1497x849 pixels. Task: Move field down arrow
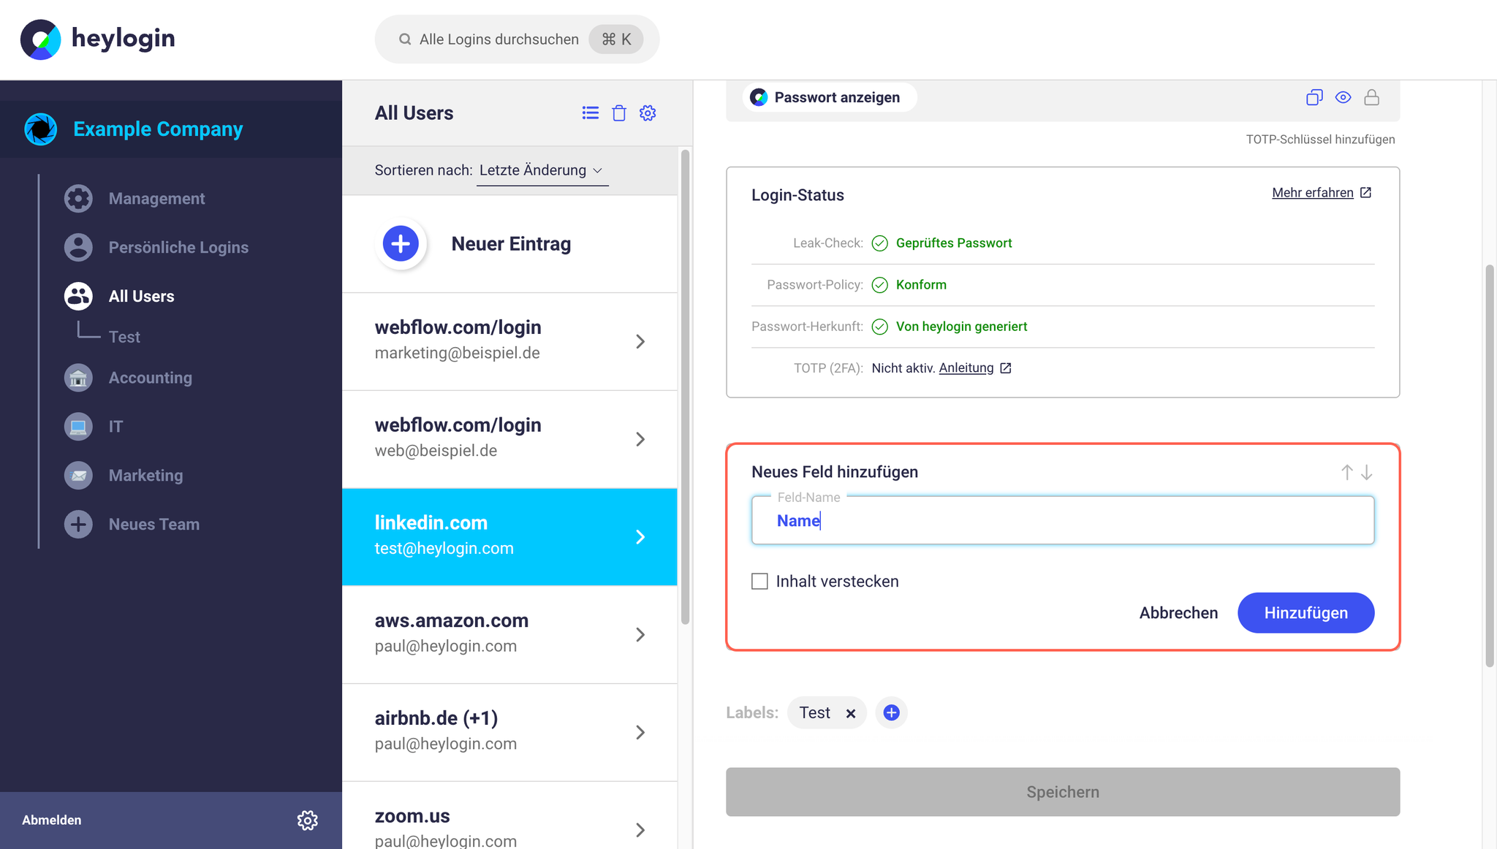click(x=1367, y=473)
